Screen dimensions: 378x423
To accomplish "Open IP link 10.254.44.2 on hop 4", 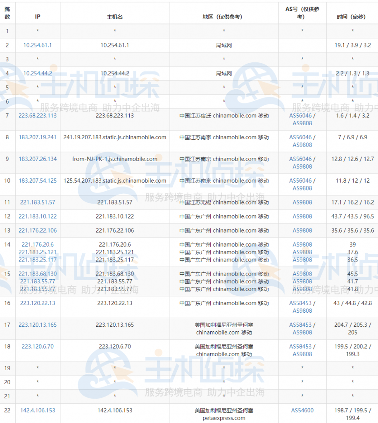I will point(37,73).
